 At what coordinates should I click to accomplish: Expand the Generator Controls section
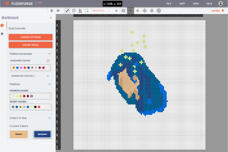point(48,76)
